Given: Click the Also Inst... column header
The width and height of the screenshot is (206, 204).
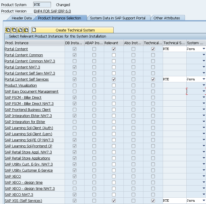Looking at the screenshot, I should [133, 43].
